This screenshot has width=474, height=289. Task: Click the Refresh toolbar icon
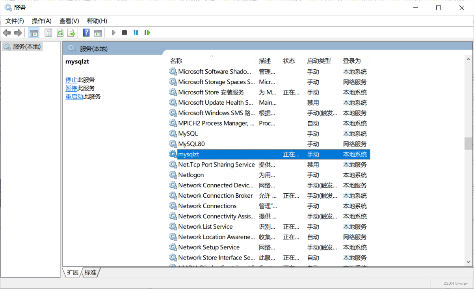pos(60,33)
